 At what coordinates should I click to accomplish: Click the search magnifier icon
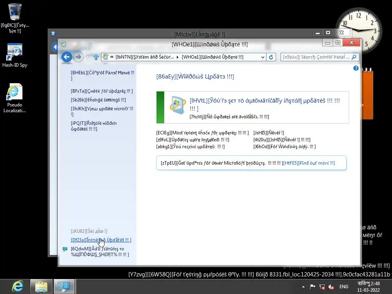tap(354, 57)
